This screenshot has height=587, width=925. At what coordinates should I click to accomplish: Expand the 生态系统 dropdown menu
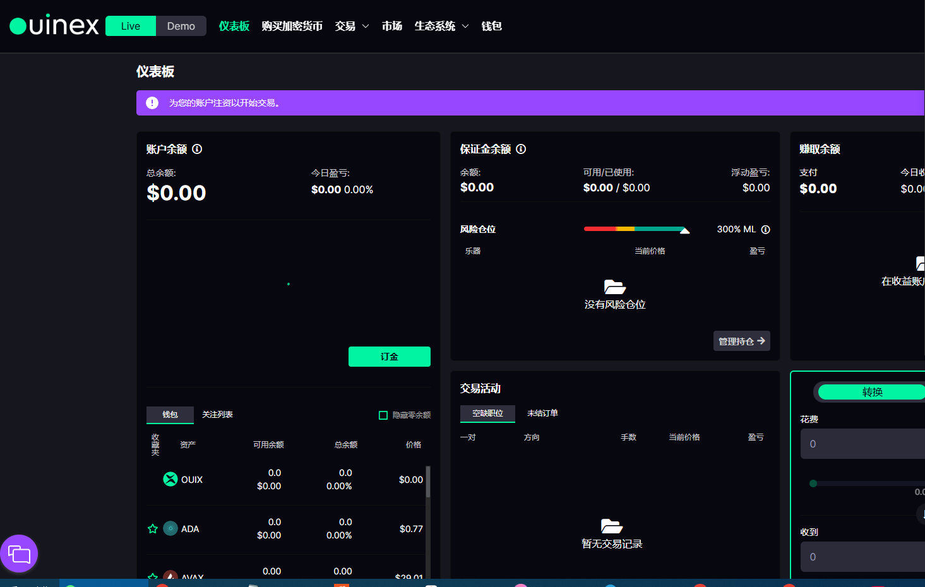pos(441,26)
